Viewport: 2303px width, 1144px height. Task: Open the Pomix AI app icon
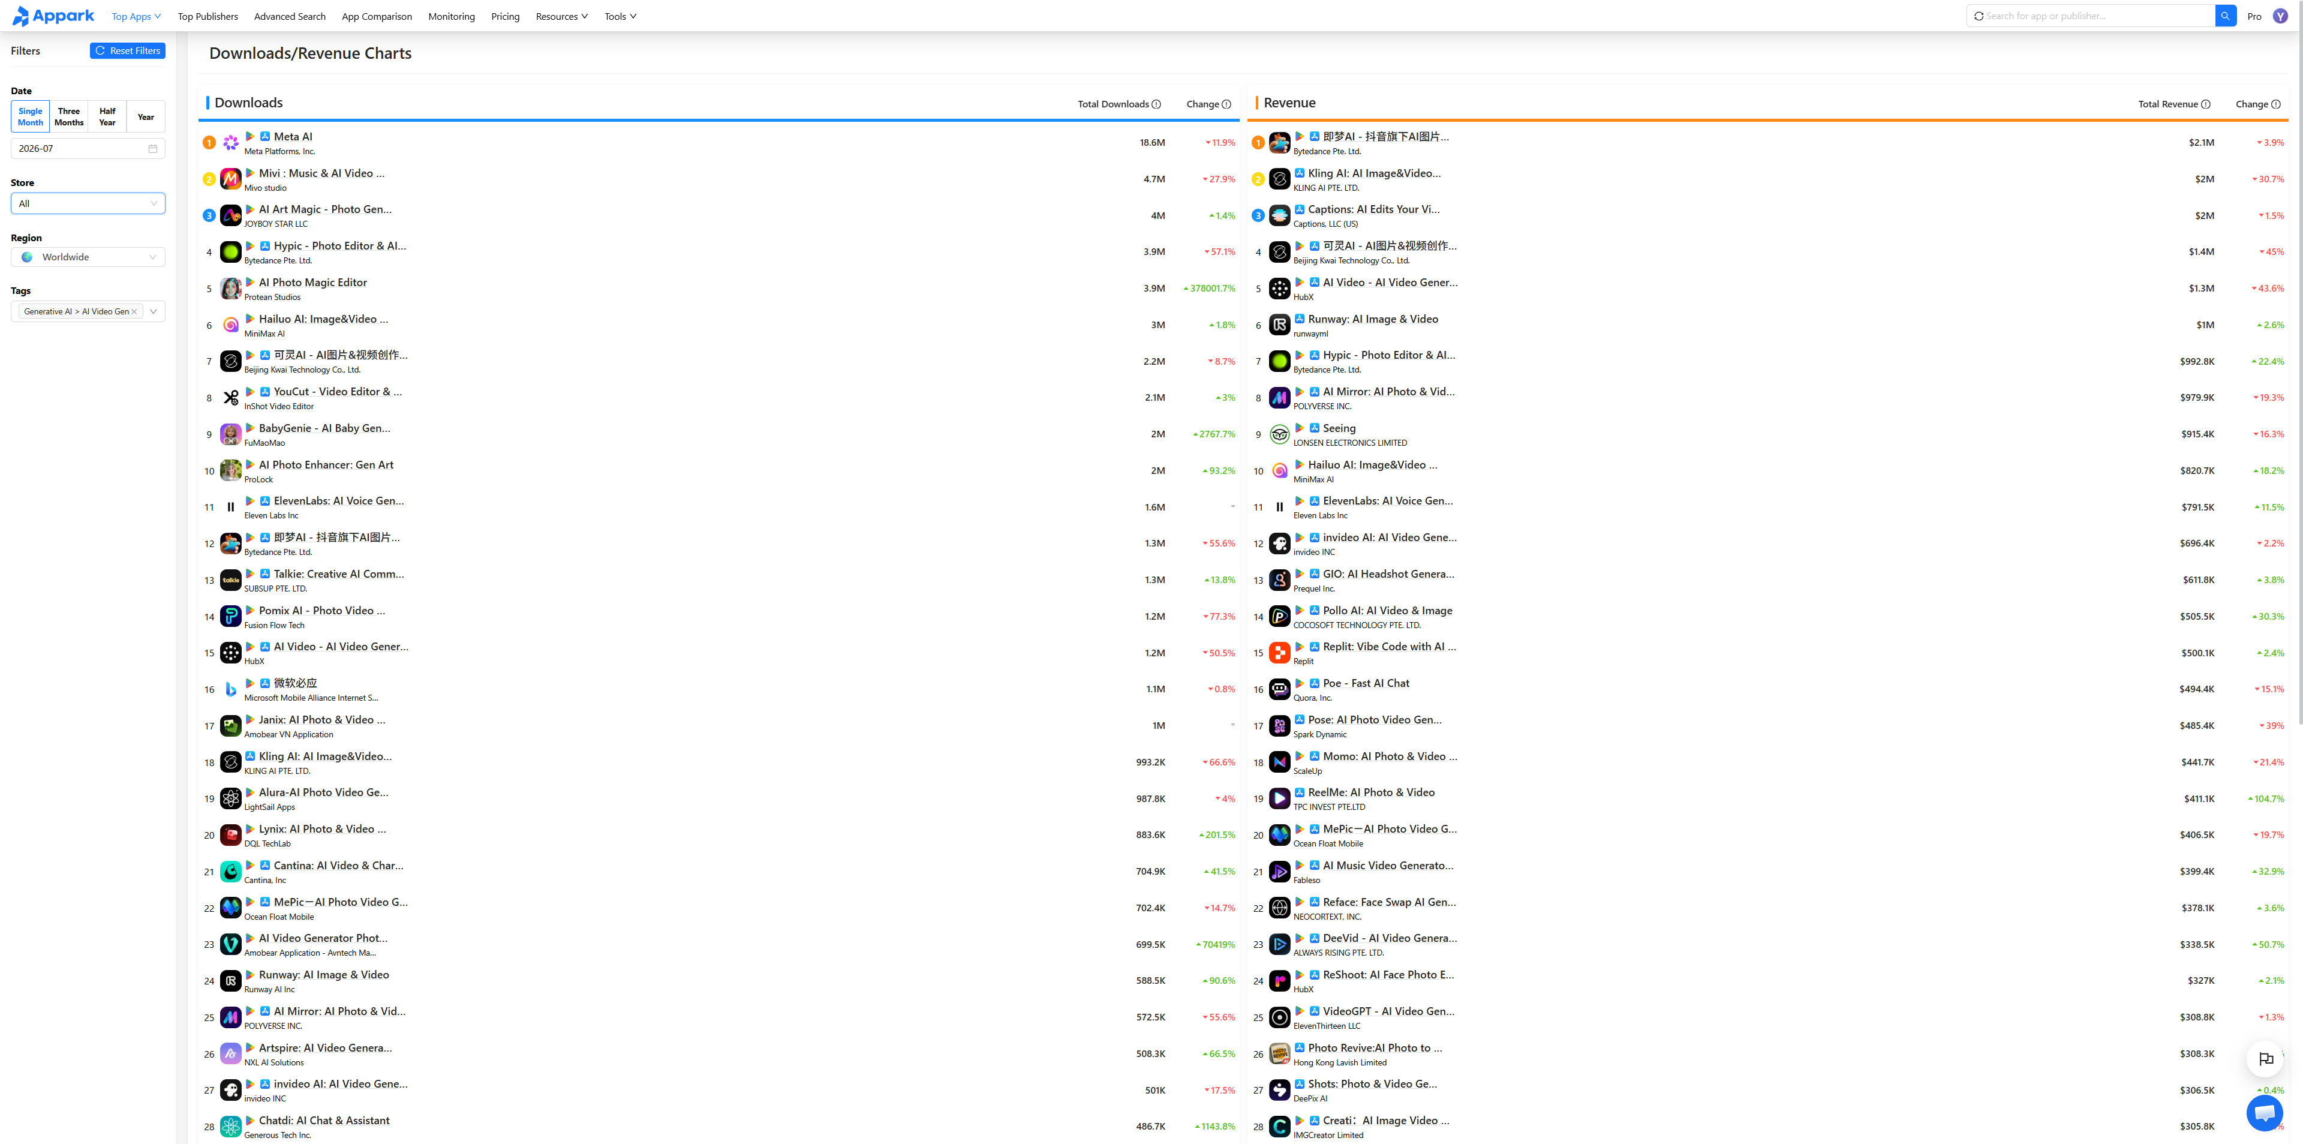pyautogui.click(x=231, y=616)
